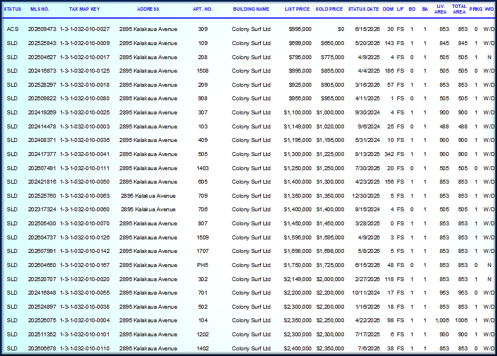Select MLS number 202417377

[x=42, y=154]
